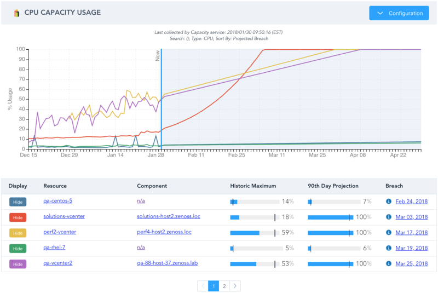
Task: Hide the qa-vcenter2 series
Action: pyautogui.click(x=18, y=264)
